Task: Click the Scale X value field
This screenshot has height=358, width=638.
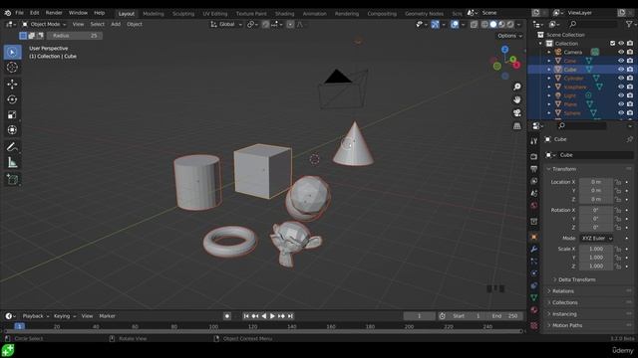Action: [596, 249]
